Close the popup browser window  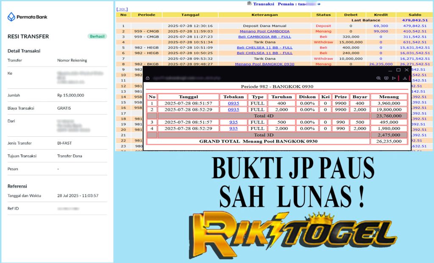407,70
